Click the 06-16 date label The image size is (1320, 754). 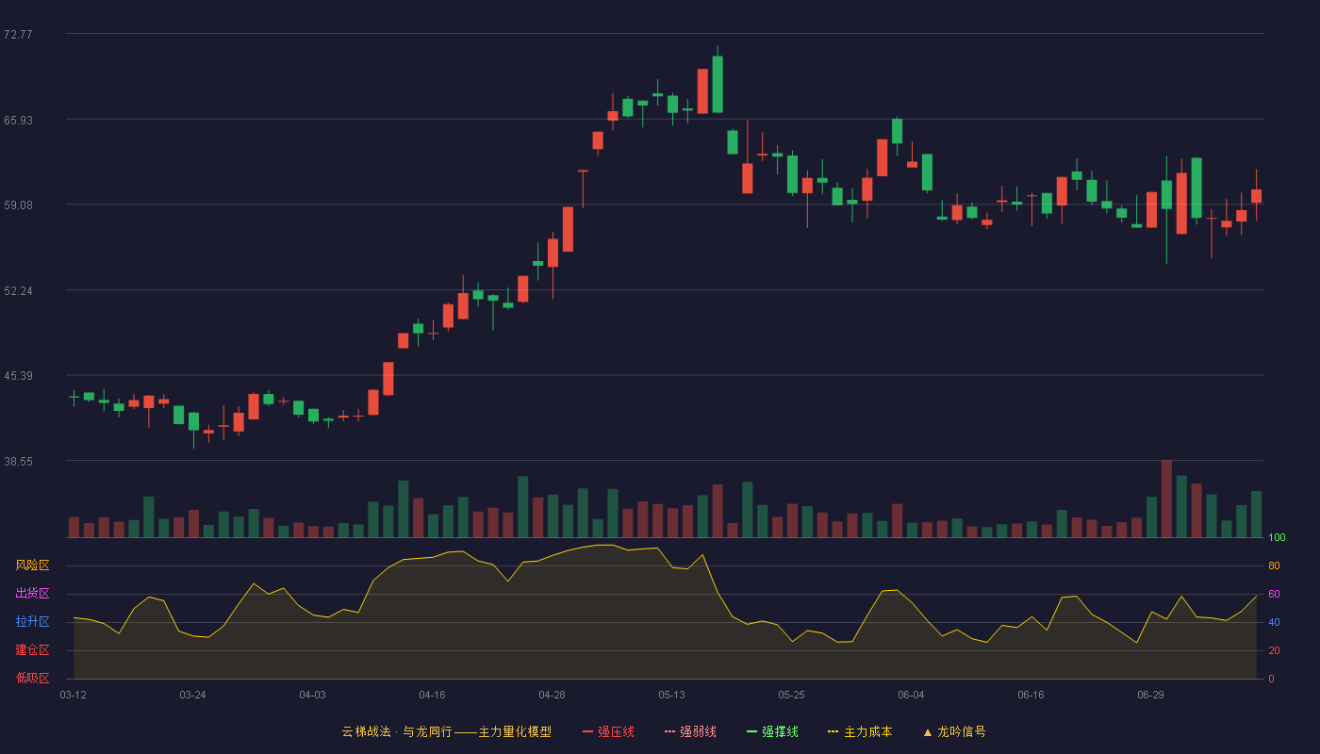[x=1031, y=695]
